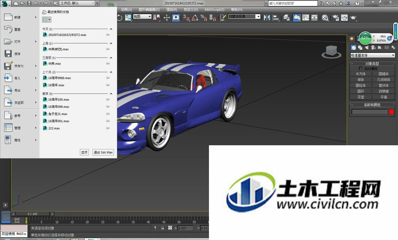This screenshot has height=240, width=398.
Task: Select the Cameras category icon in the Create panel
Action: click(x=373, y=47)
